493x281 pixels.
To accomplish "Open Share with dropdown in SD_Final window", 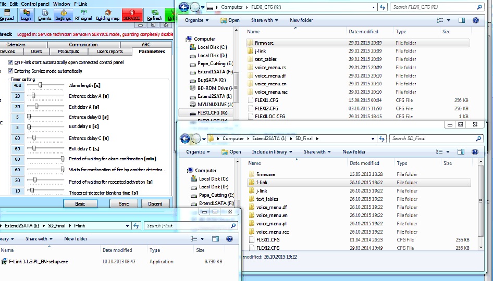I will 317,152.
